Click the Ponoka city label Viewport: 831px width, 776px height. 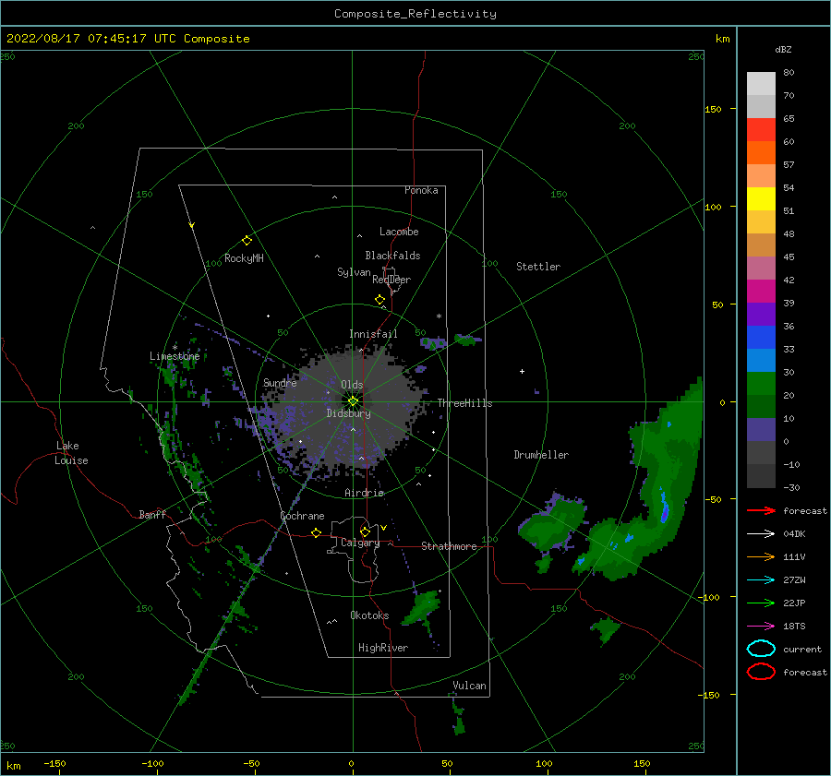point(421,190)
